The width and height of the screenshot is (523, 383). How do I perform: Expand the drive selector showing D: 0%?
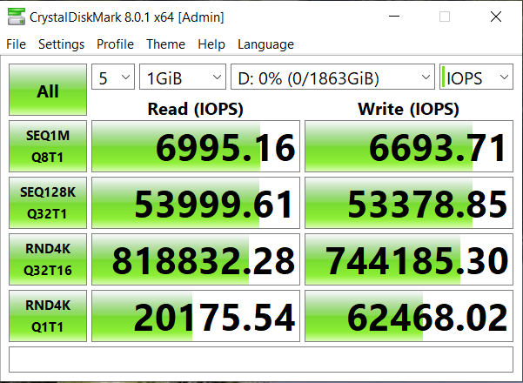click(x=332, y=77)
